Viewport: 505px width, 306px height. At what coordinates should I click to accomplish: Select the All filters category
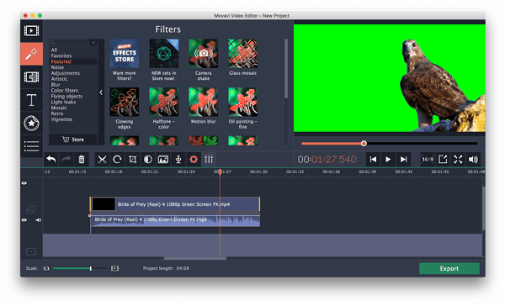[54, 50]
